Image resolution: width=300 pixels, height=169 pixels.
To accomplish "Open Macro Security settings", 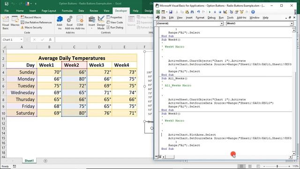I will coord(31,27).
